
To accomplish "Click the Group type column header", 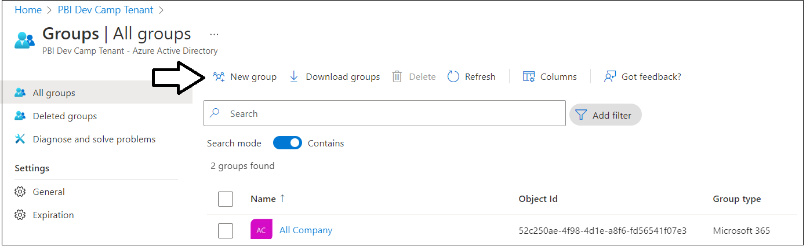I will tap(736, 198).
